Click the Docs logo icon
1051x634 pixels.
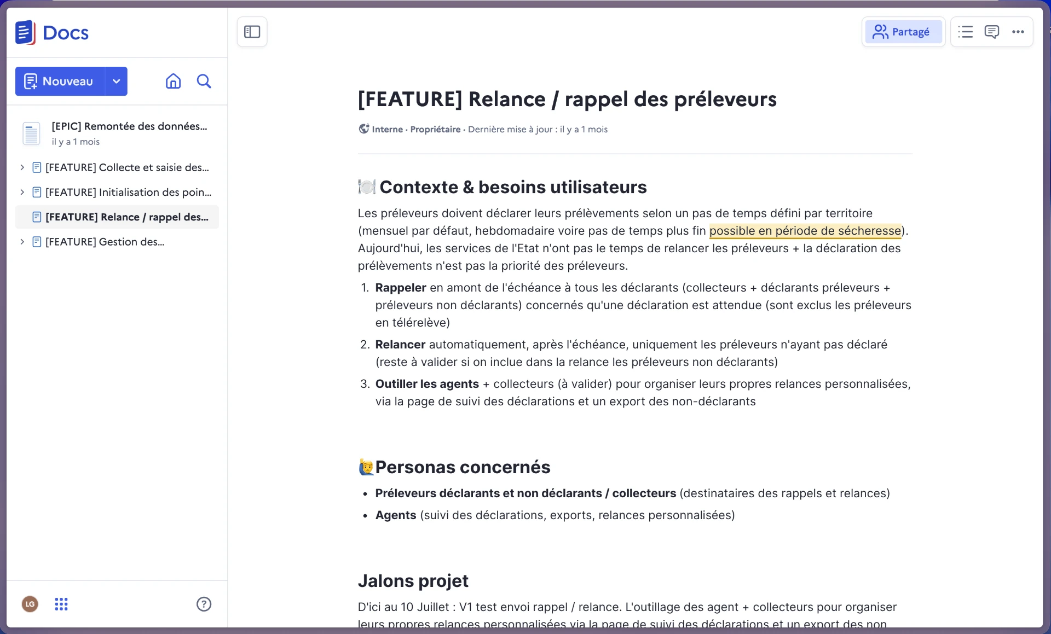(x=25, y=33)
